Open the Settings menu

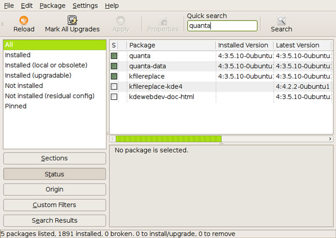85,6
